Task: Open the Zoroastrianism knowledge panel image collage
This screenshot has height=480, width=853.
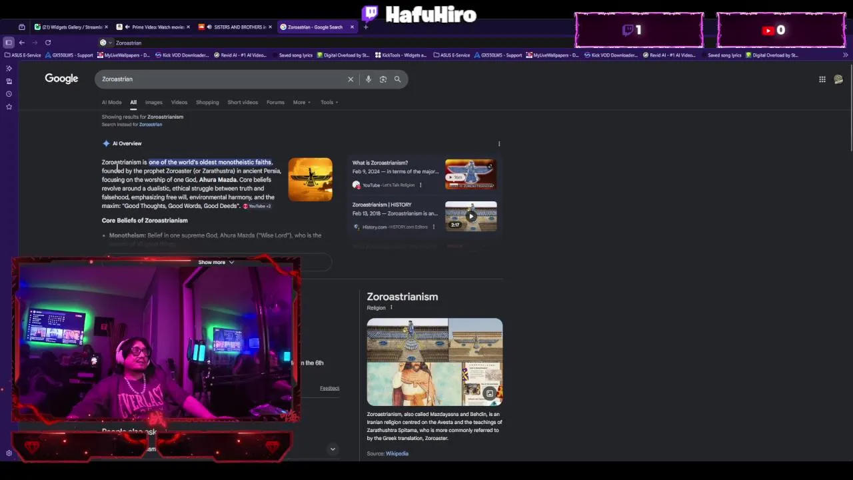Action: pyautogui.click(x=434, y=361)
